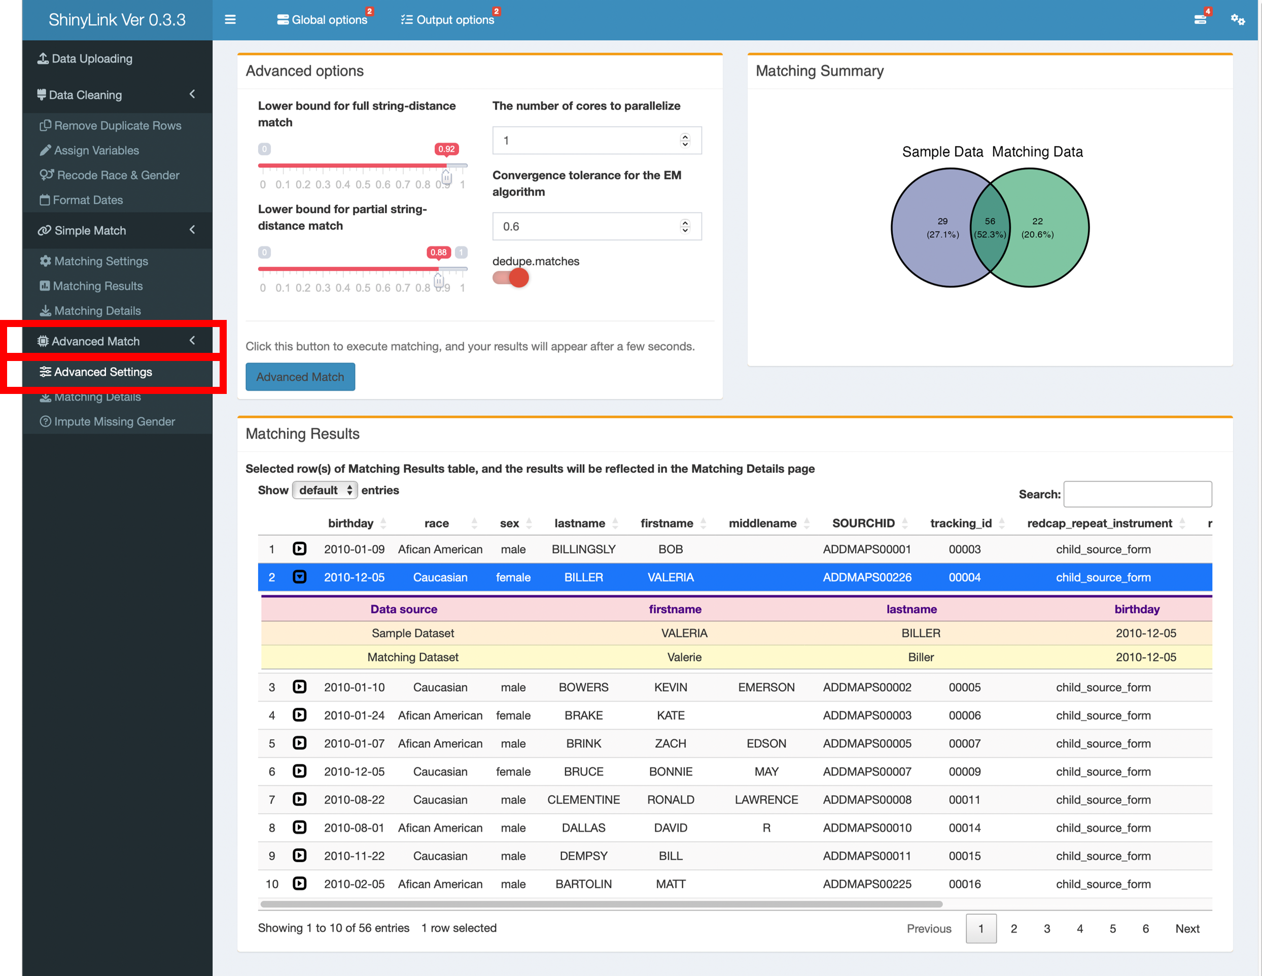This screenshot has width=1262, height=976.
Task: Toggle the dedupe.matches switch
Action: [x=511, y=278]
